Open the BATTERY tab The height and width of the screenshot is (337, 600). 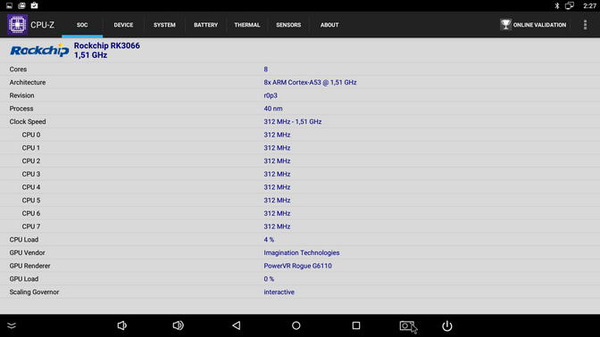point(206,25)
